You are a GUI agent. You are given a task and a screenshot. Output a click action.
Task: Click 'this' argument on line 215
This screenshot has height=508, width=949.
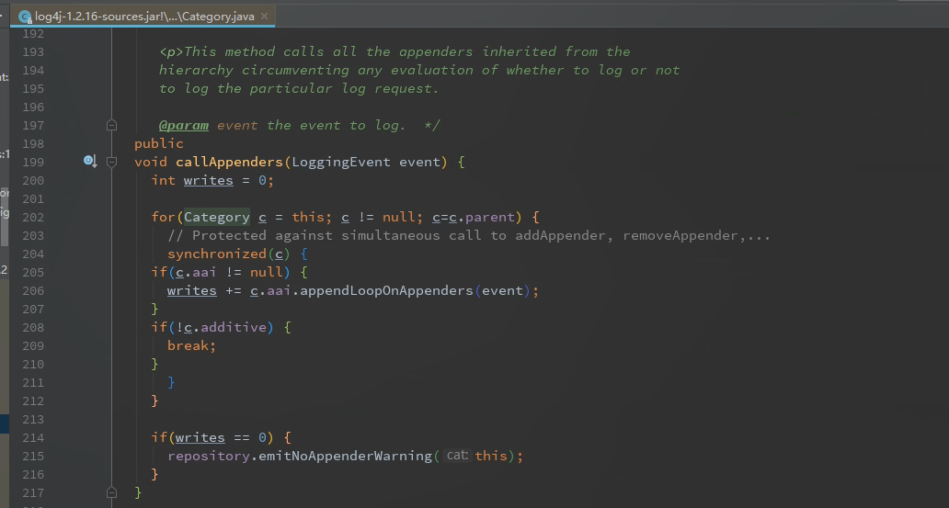point(491,456)
